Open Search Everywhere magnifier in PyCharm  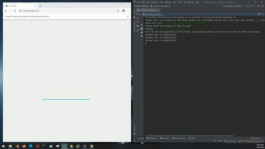(x=263, y=6)
